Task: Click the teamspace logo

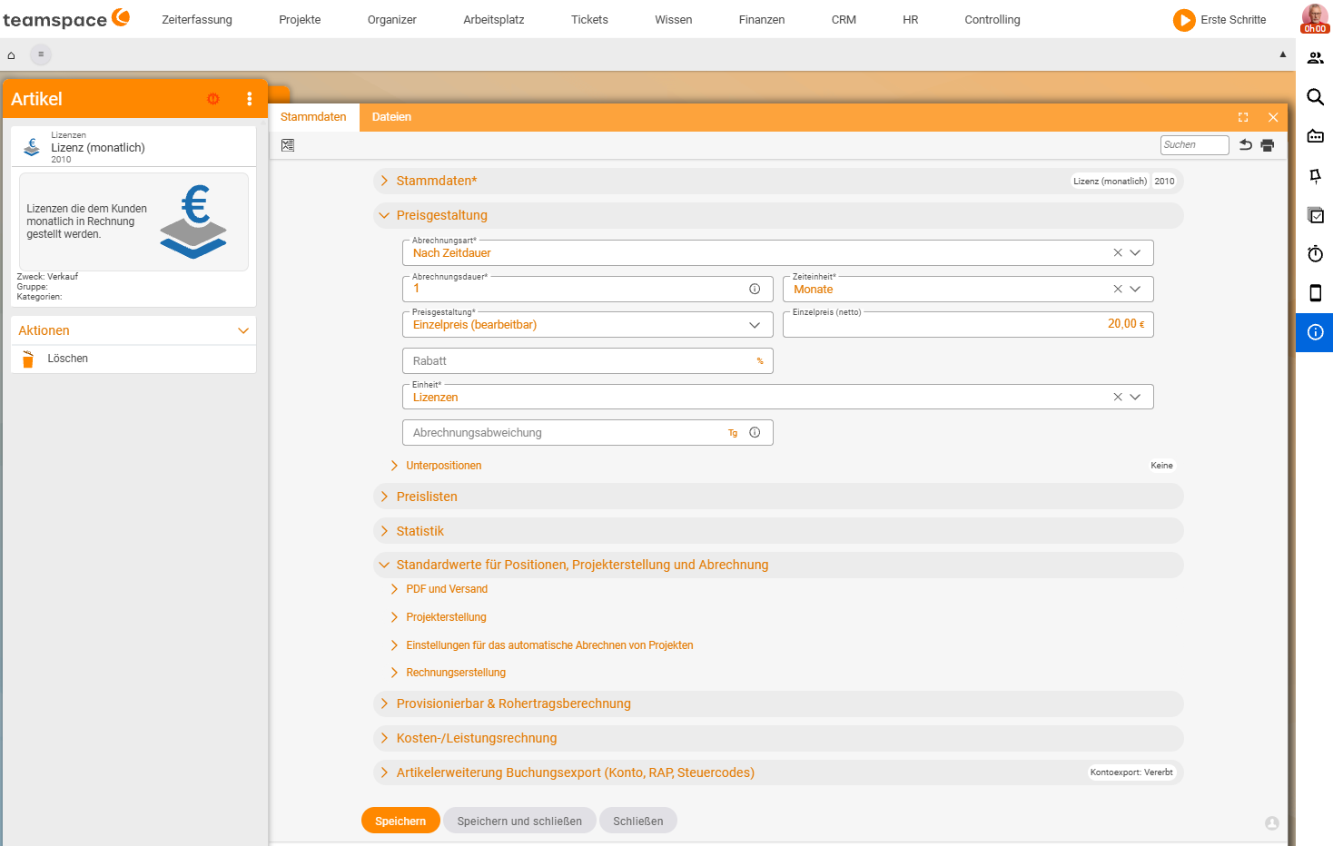Action: [66, 19]
